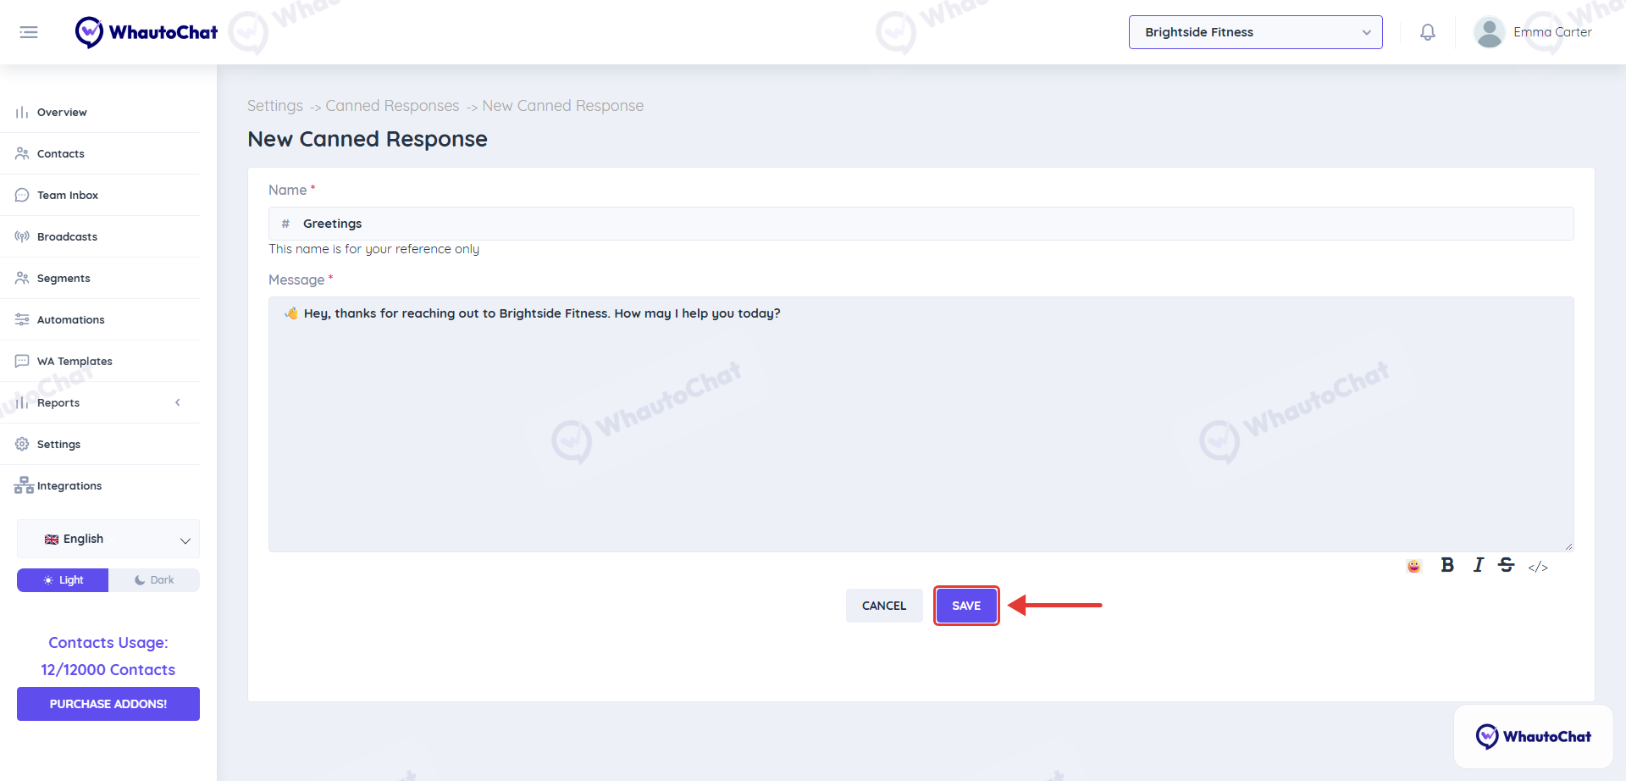1626x781 pixels.
Task: Open the WhautoChat chat widget
Action: coord(1534,736)
